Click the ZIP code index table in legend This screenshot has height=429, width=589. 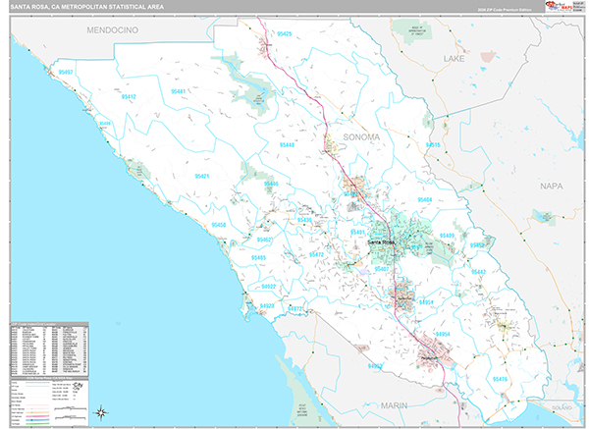49,348
